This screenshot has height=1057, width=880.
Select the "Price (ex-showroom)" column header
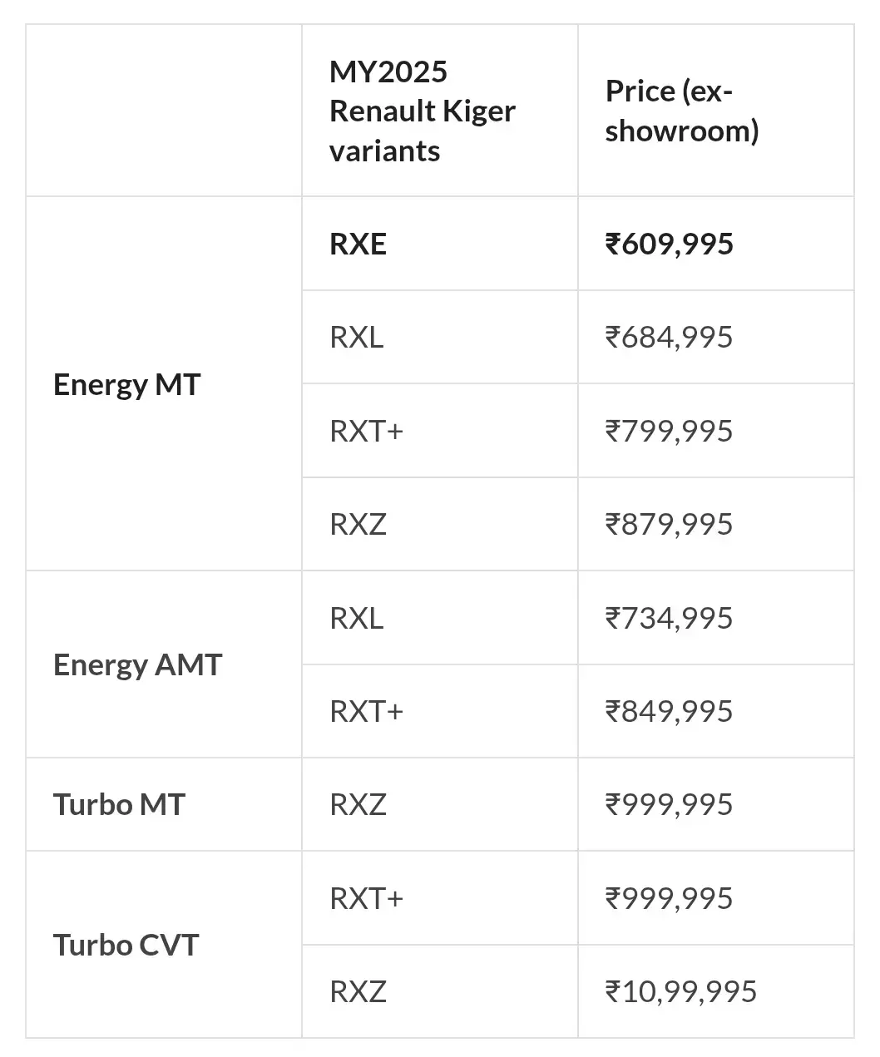[681, 111]
